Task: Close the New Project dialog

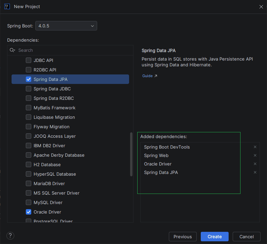Action: click(x=261, y=7)
